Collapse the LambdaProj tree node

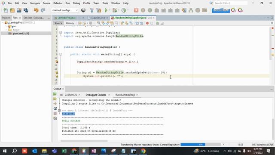(x=3, y=23)
